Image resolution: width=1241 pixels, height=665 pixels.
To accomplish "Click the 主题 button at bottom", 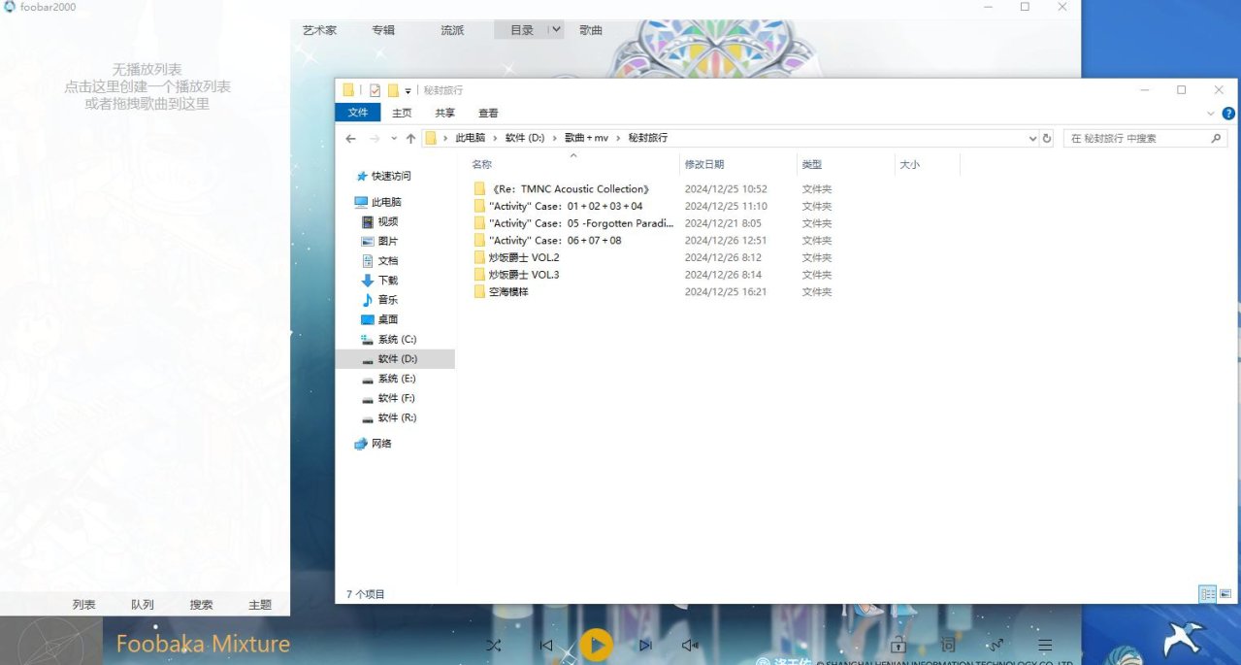I will 260,605.
